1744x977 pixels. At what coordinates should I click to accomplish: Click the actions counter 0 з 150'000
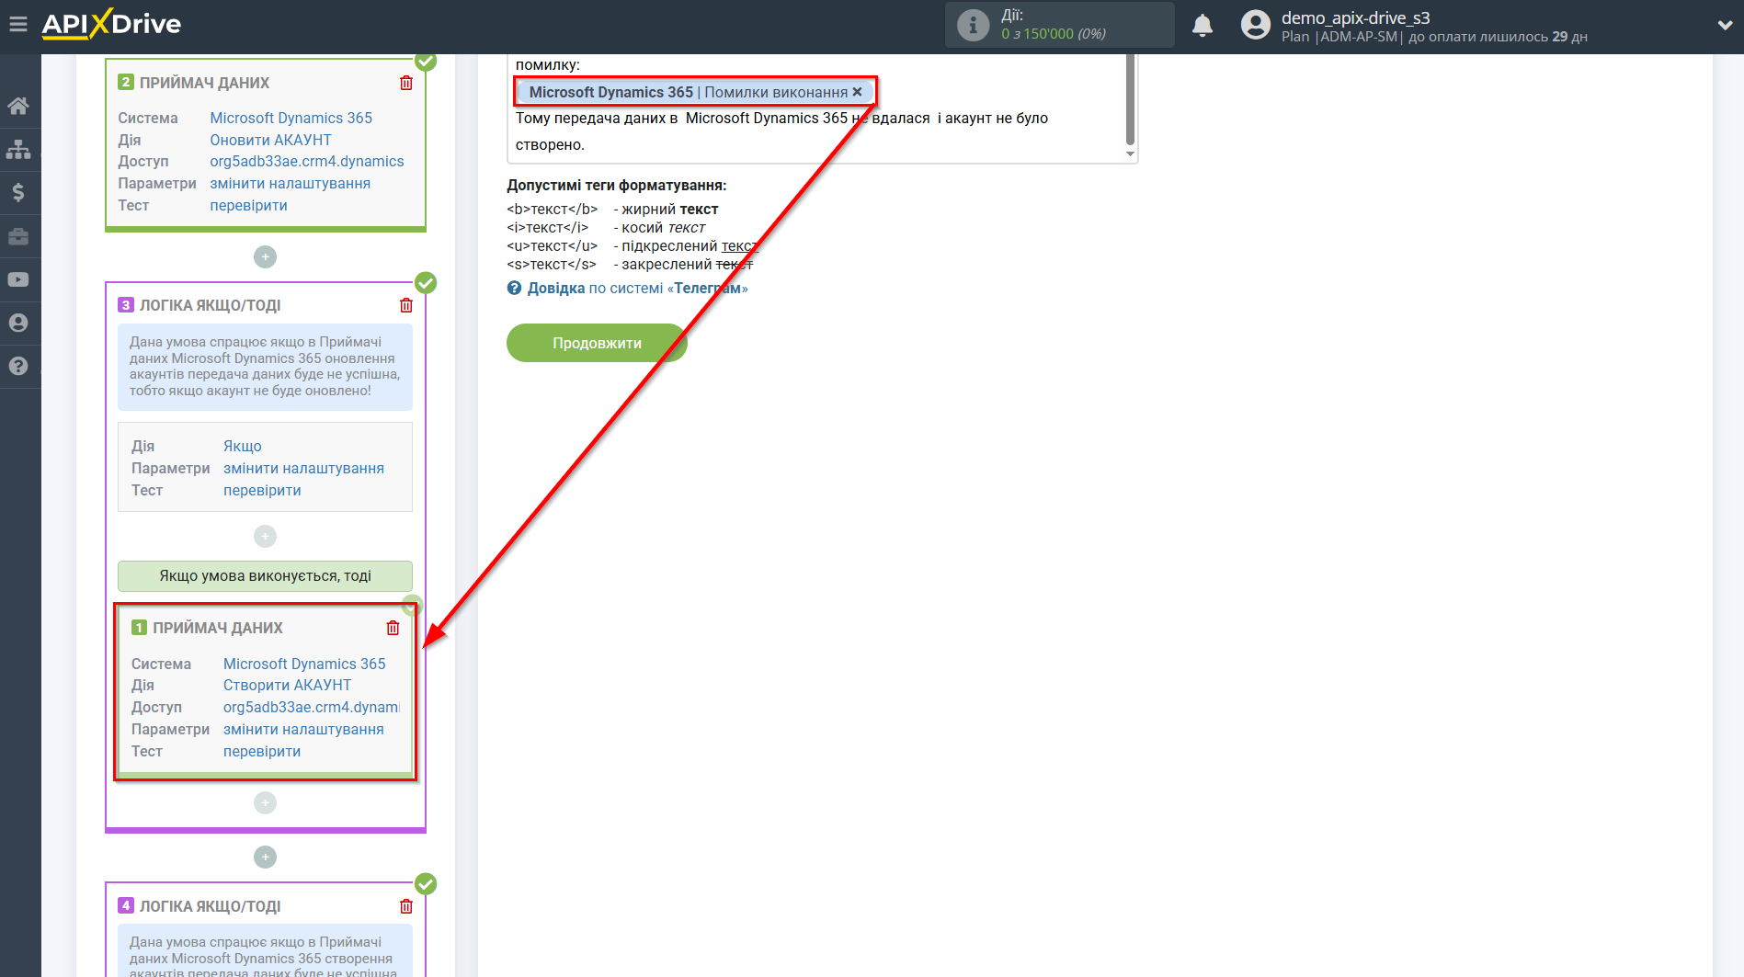pyautogui.click(x=1054, y=33)
